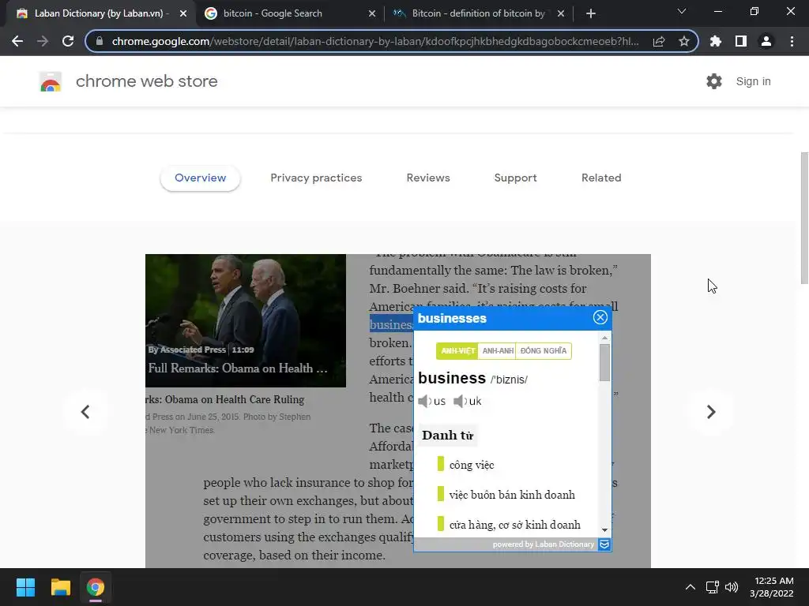Open the clock and date panel
809x606 pixels.
(771, 587)
